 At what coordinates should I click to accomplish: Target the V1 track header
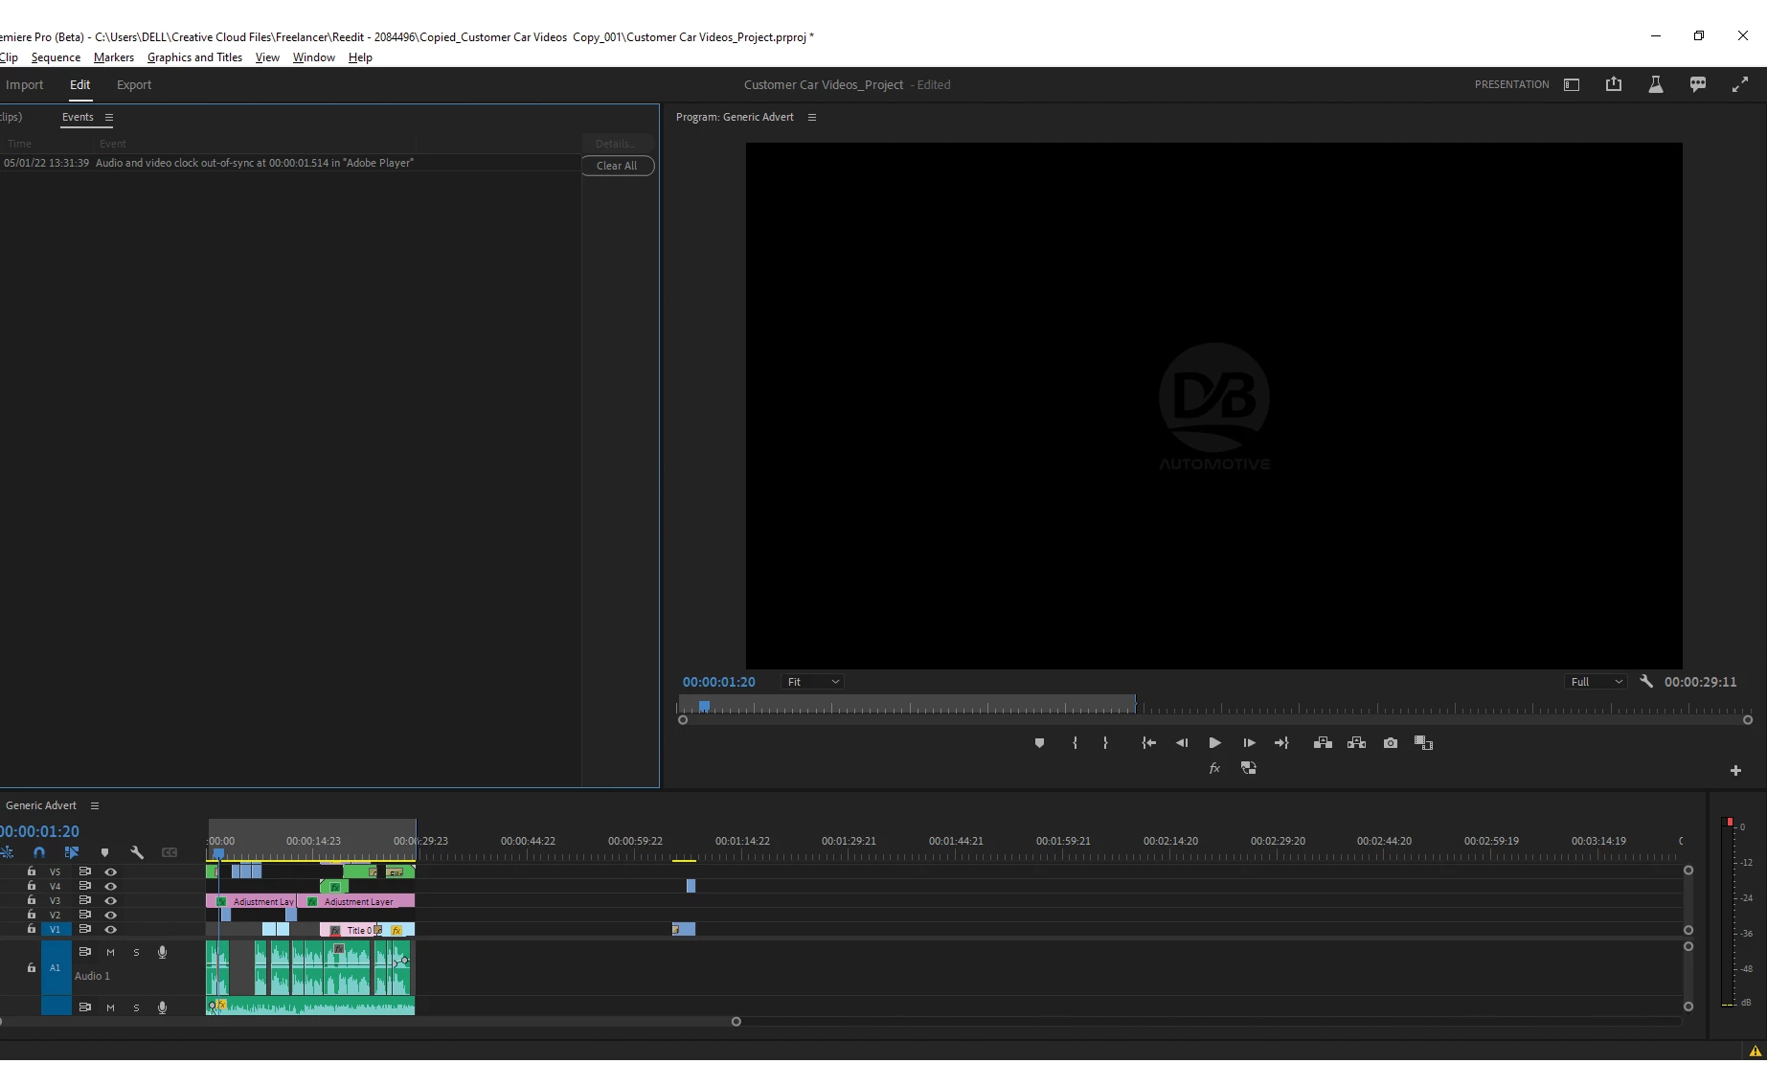pos(56,930)
